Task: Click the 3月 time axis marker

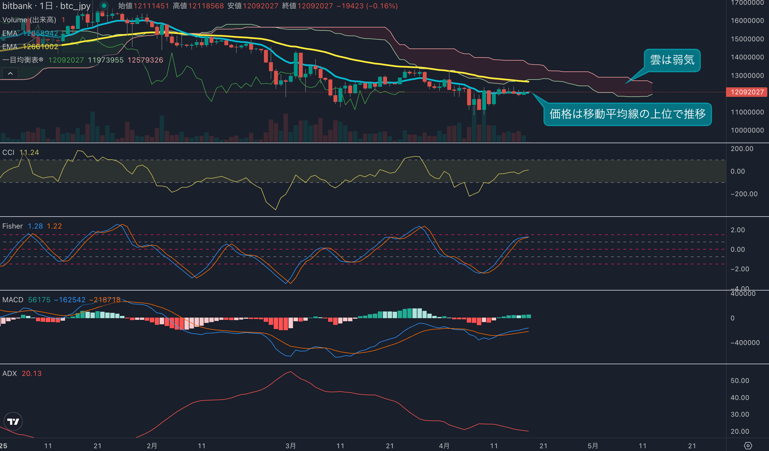Action: click(290, 446)
